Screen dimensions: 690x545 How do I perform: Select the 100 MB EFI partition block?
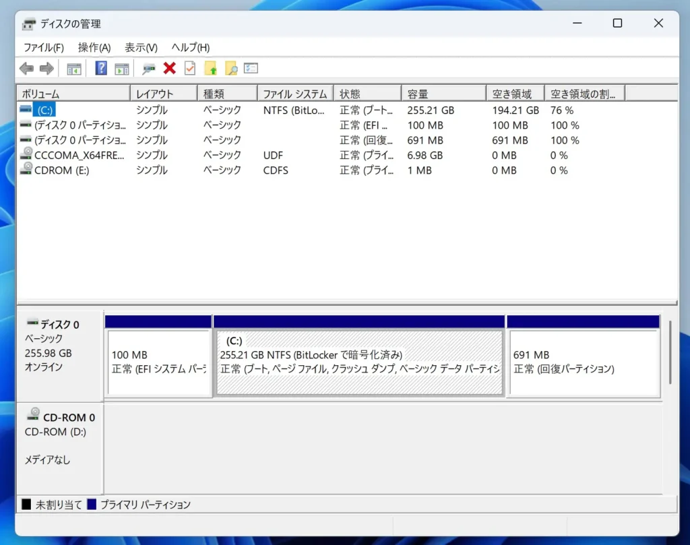(158, 362)
